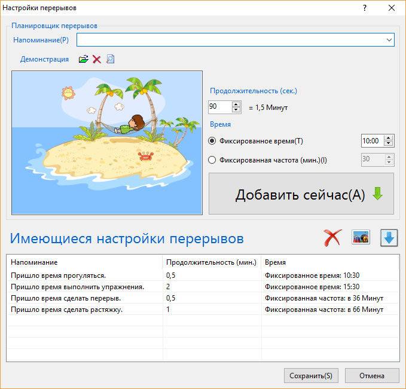The image size is (406, 389).
Task: Click the fixed time field 10:00
Action: point(373,141)
